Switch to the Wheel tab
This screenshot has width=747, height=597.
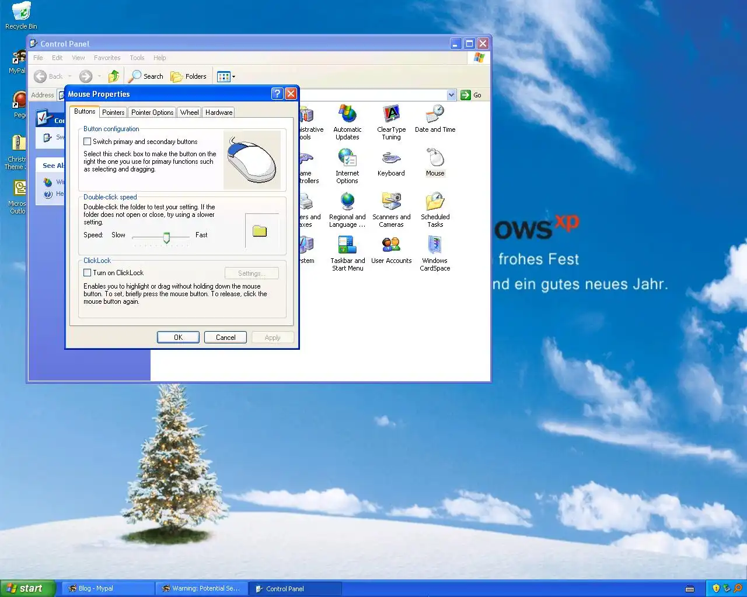(x=189, y=113)
